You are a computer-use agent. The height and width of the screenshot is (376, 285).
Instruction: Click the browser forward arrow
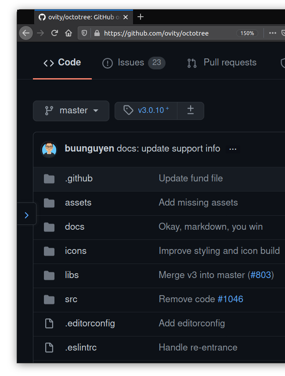click(x=40, y=33)
